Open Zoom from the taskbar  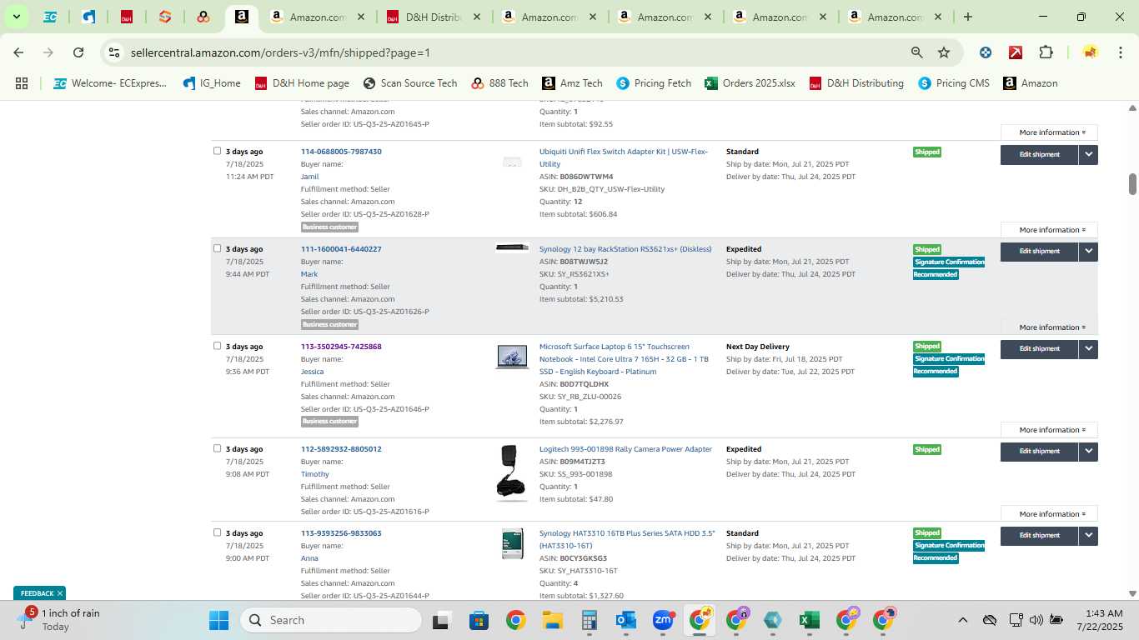click(x=663, y=620)
